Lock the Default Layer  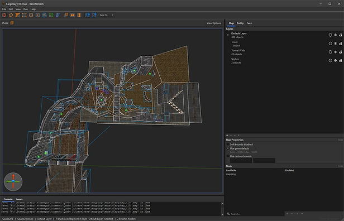coord(341,35)
